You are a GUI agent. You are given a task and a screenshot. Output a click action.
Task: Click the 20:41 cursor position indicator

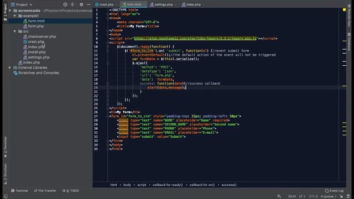click(x=292, y=197)
